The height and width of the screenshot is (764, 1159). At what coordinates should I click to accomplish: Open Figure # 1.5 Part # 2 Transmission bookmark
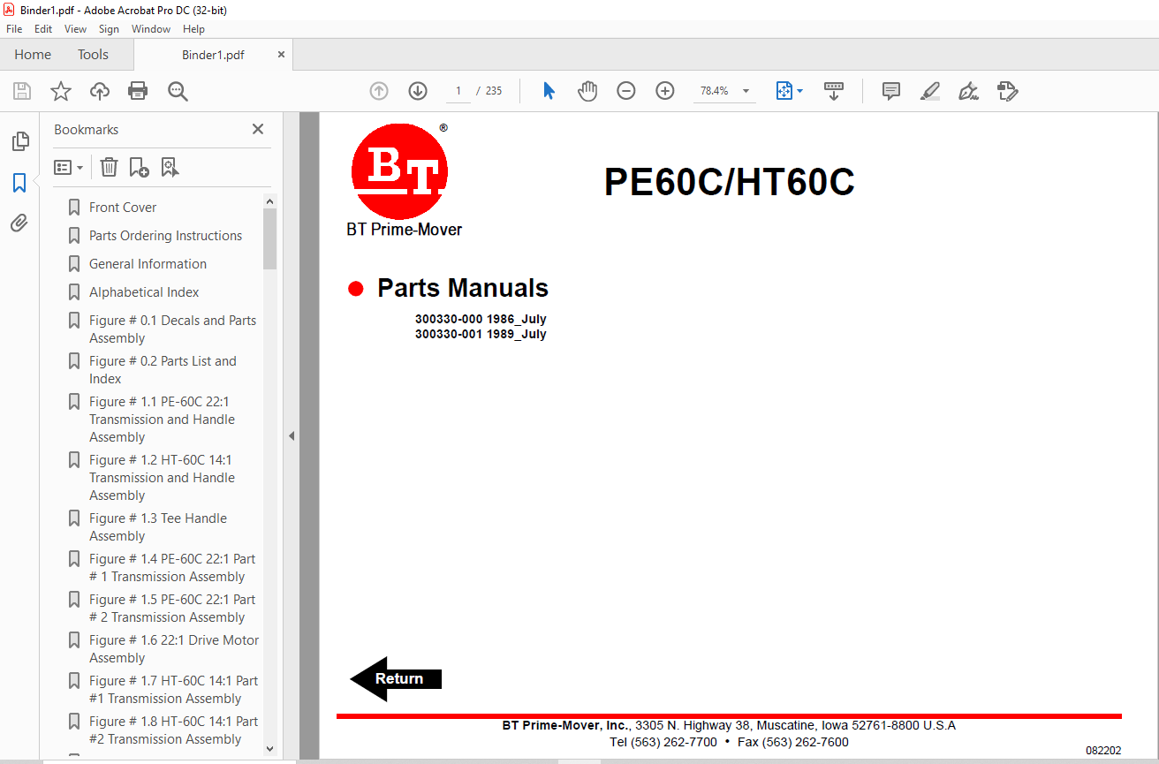pos(172,609)
